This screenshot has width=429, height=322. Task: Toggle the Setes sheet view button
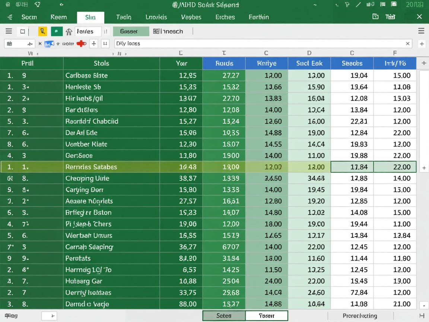tap(224, 316)
